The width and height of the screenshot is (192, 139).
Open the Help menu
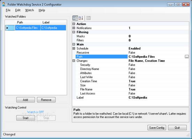click(42, 10)
